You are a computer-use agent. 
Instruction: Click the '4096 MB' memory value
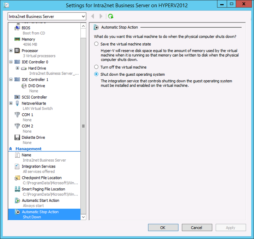coord(30,44)
